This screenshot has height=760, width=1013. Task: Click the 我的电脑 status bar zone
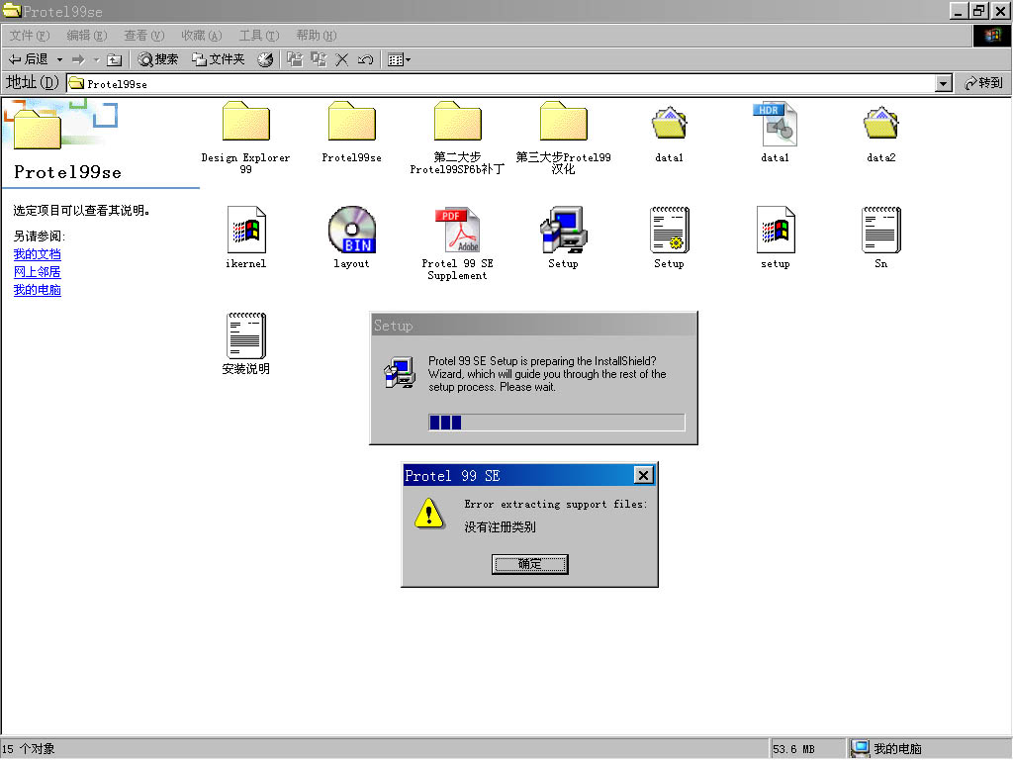[x=929, y=748]
